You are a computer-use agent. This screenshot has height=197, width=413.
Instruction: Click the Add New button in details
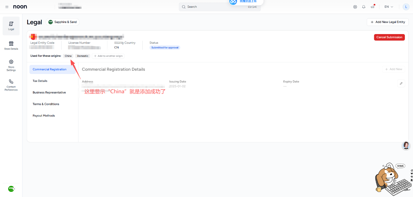(394, 69)
